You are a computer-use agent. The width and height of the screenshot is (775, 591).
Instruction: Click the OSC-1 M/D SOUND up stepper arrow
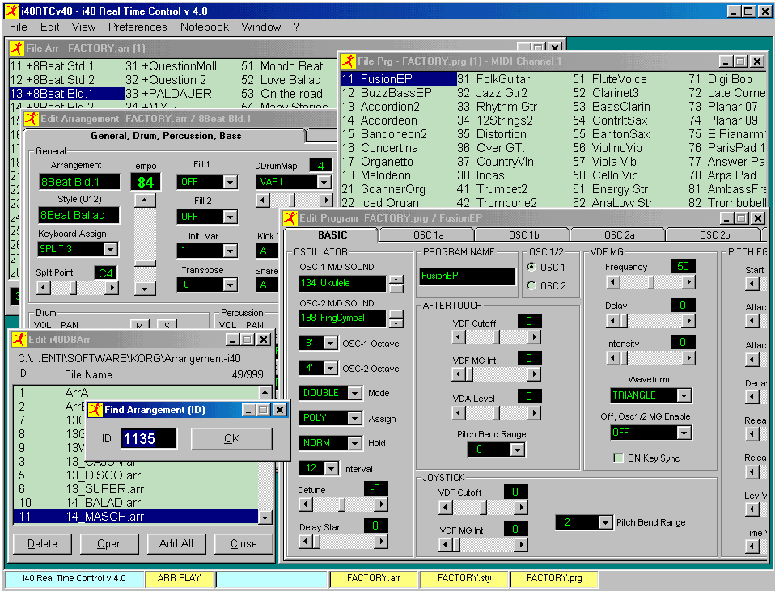click(396, 279)
